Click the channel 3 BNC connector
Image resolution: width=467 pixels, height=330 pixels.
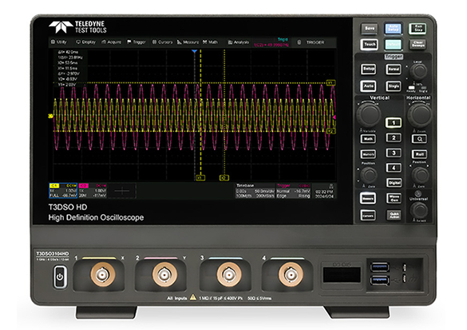pos(229,274)
